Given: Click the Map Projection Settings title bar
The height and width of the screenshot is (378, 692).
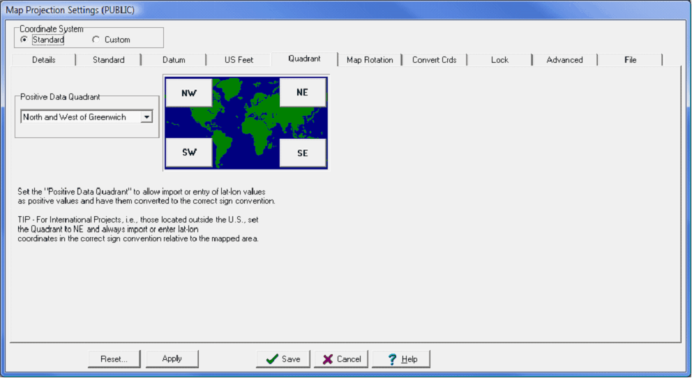Looking at the screenshot, I should tap(345, 10).
